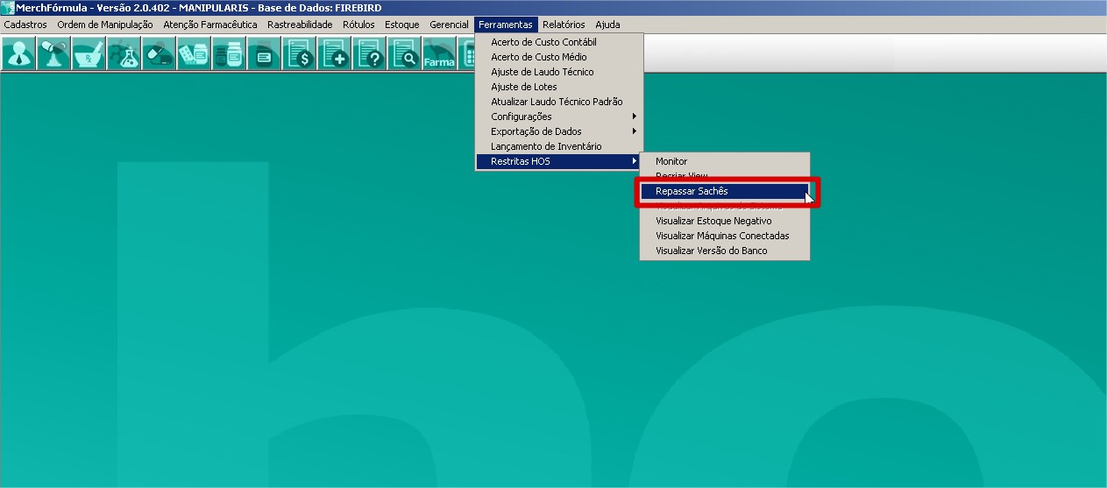This screenshot has width=1107, height=488.
Task: Open Monitor in Restritas HOS submenu
Action: pyautogui.click(x=671, y=161)
